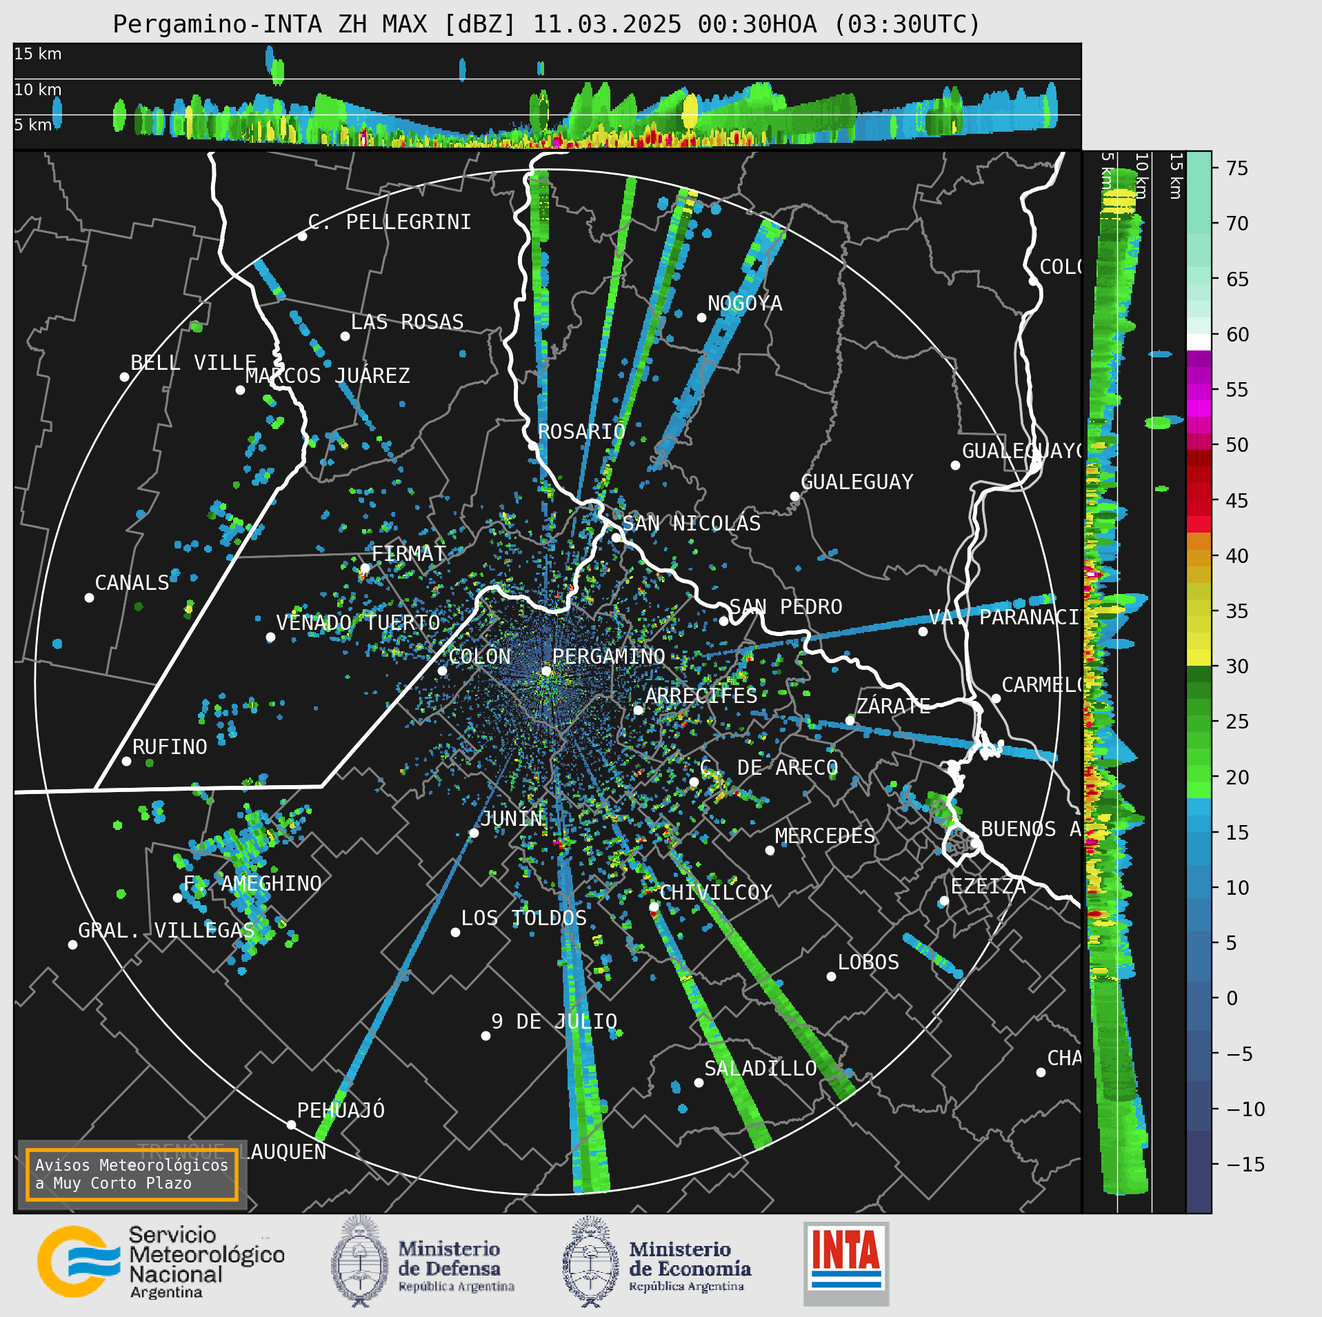This screenshot has width=1322, height=1317.
Task: Click the Gualeguay city marker
Action: (x=794, y=497)
